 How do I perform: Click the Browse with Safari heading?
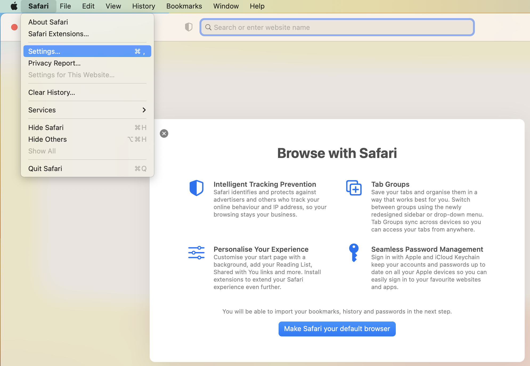(337, 153)
